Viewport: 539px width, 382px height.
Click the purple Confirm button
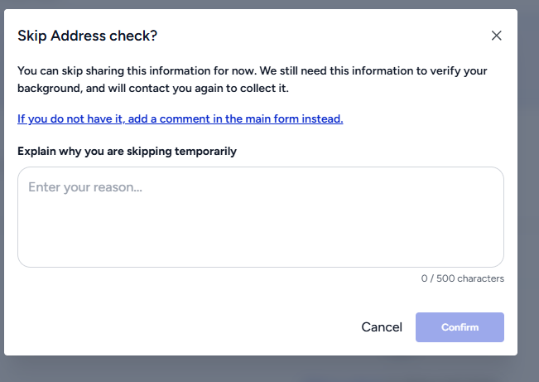tap(460, 327)
